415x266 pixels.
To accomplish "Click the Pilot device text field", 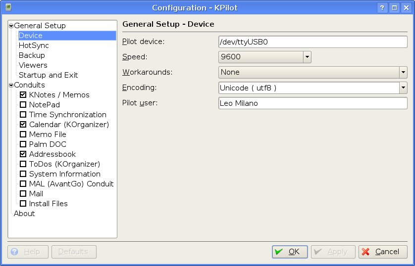I will click(312, 42).
